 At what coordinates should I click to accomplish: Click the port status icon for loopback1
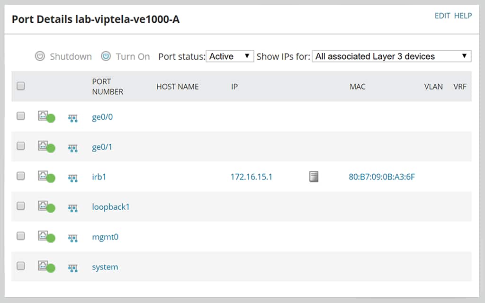pos(46,207)
